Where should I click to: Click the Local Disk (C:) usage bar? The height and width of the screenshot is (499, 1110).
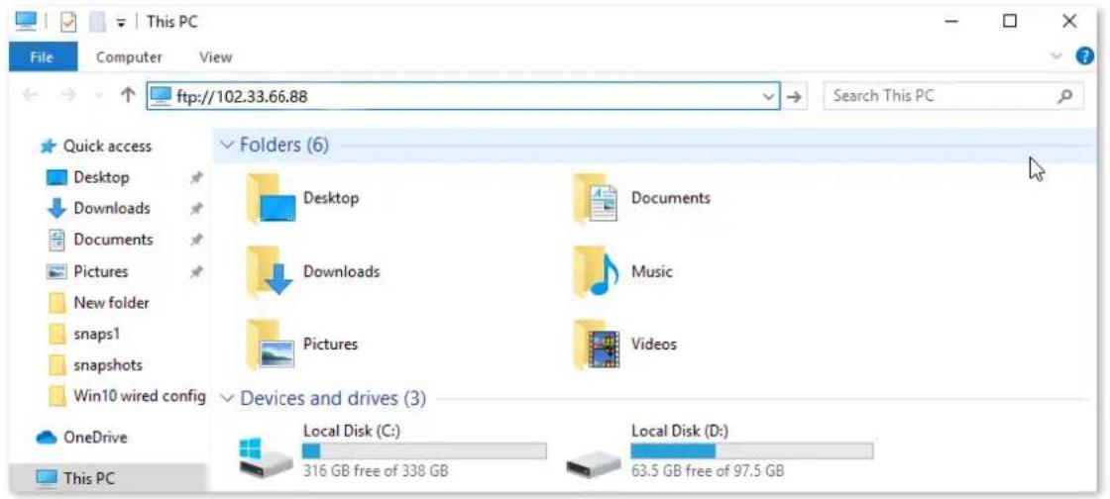[x=424, y=450]
